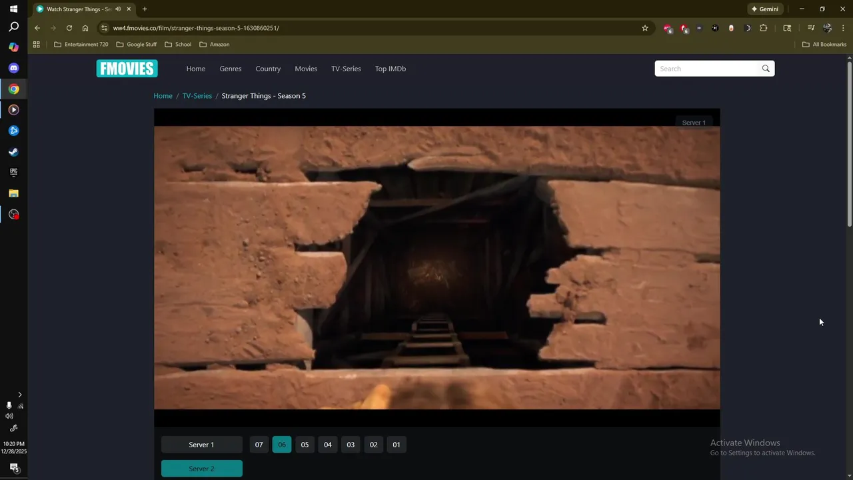This screenshot has height=480, width=853.
Task: View site information icon in address bar
Action: point(104,28)
